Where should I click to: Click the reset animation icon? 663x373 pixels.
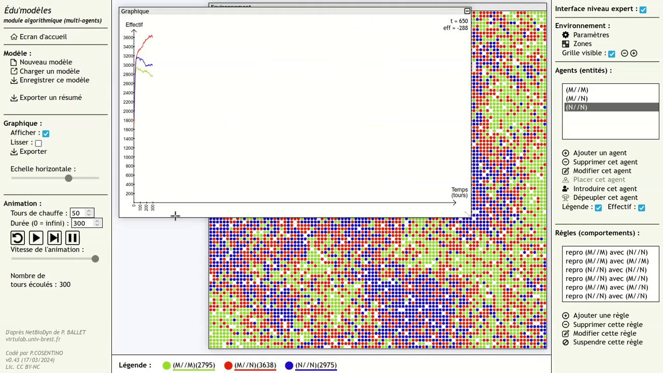click(17, 238)
